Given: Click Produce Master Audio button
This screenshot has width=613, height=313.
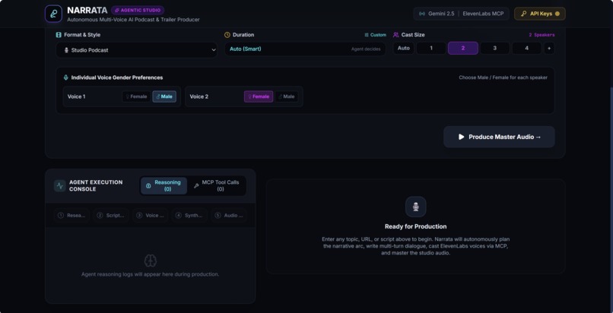Looking at the screenshot, I should pos(499,137).
